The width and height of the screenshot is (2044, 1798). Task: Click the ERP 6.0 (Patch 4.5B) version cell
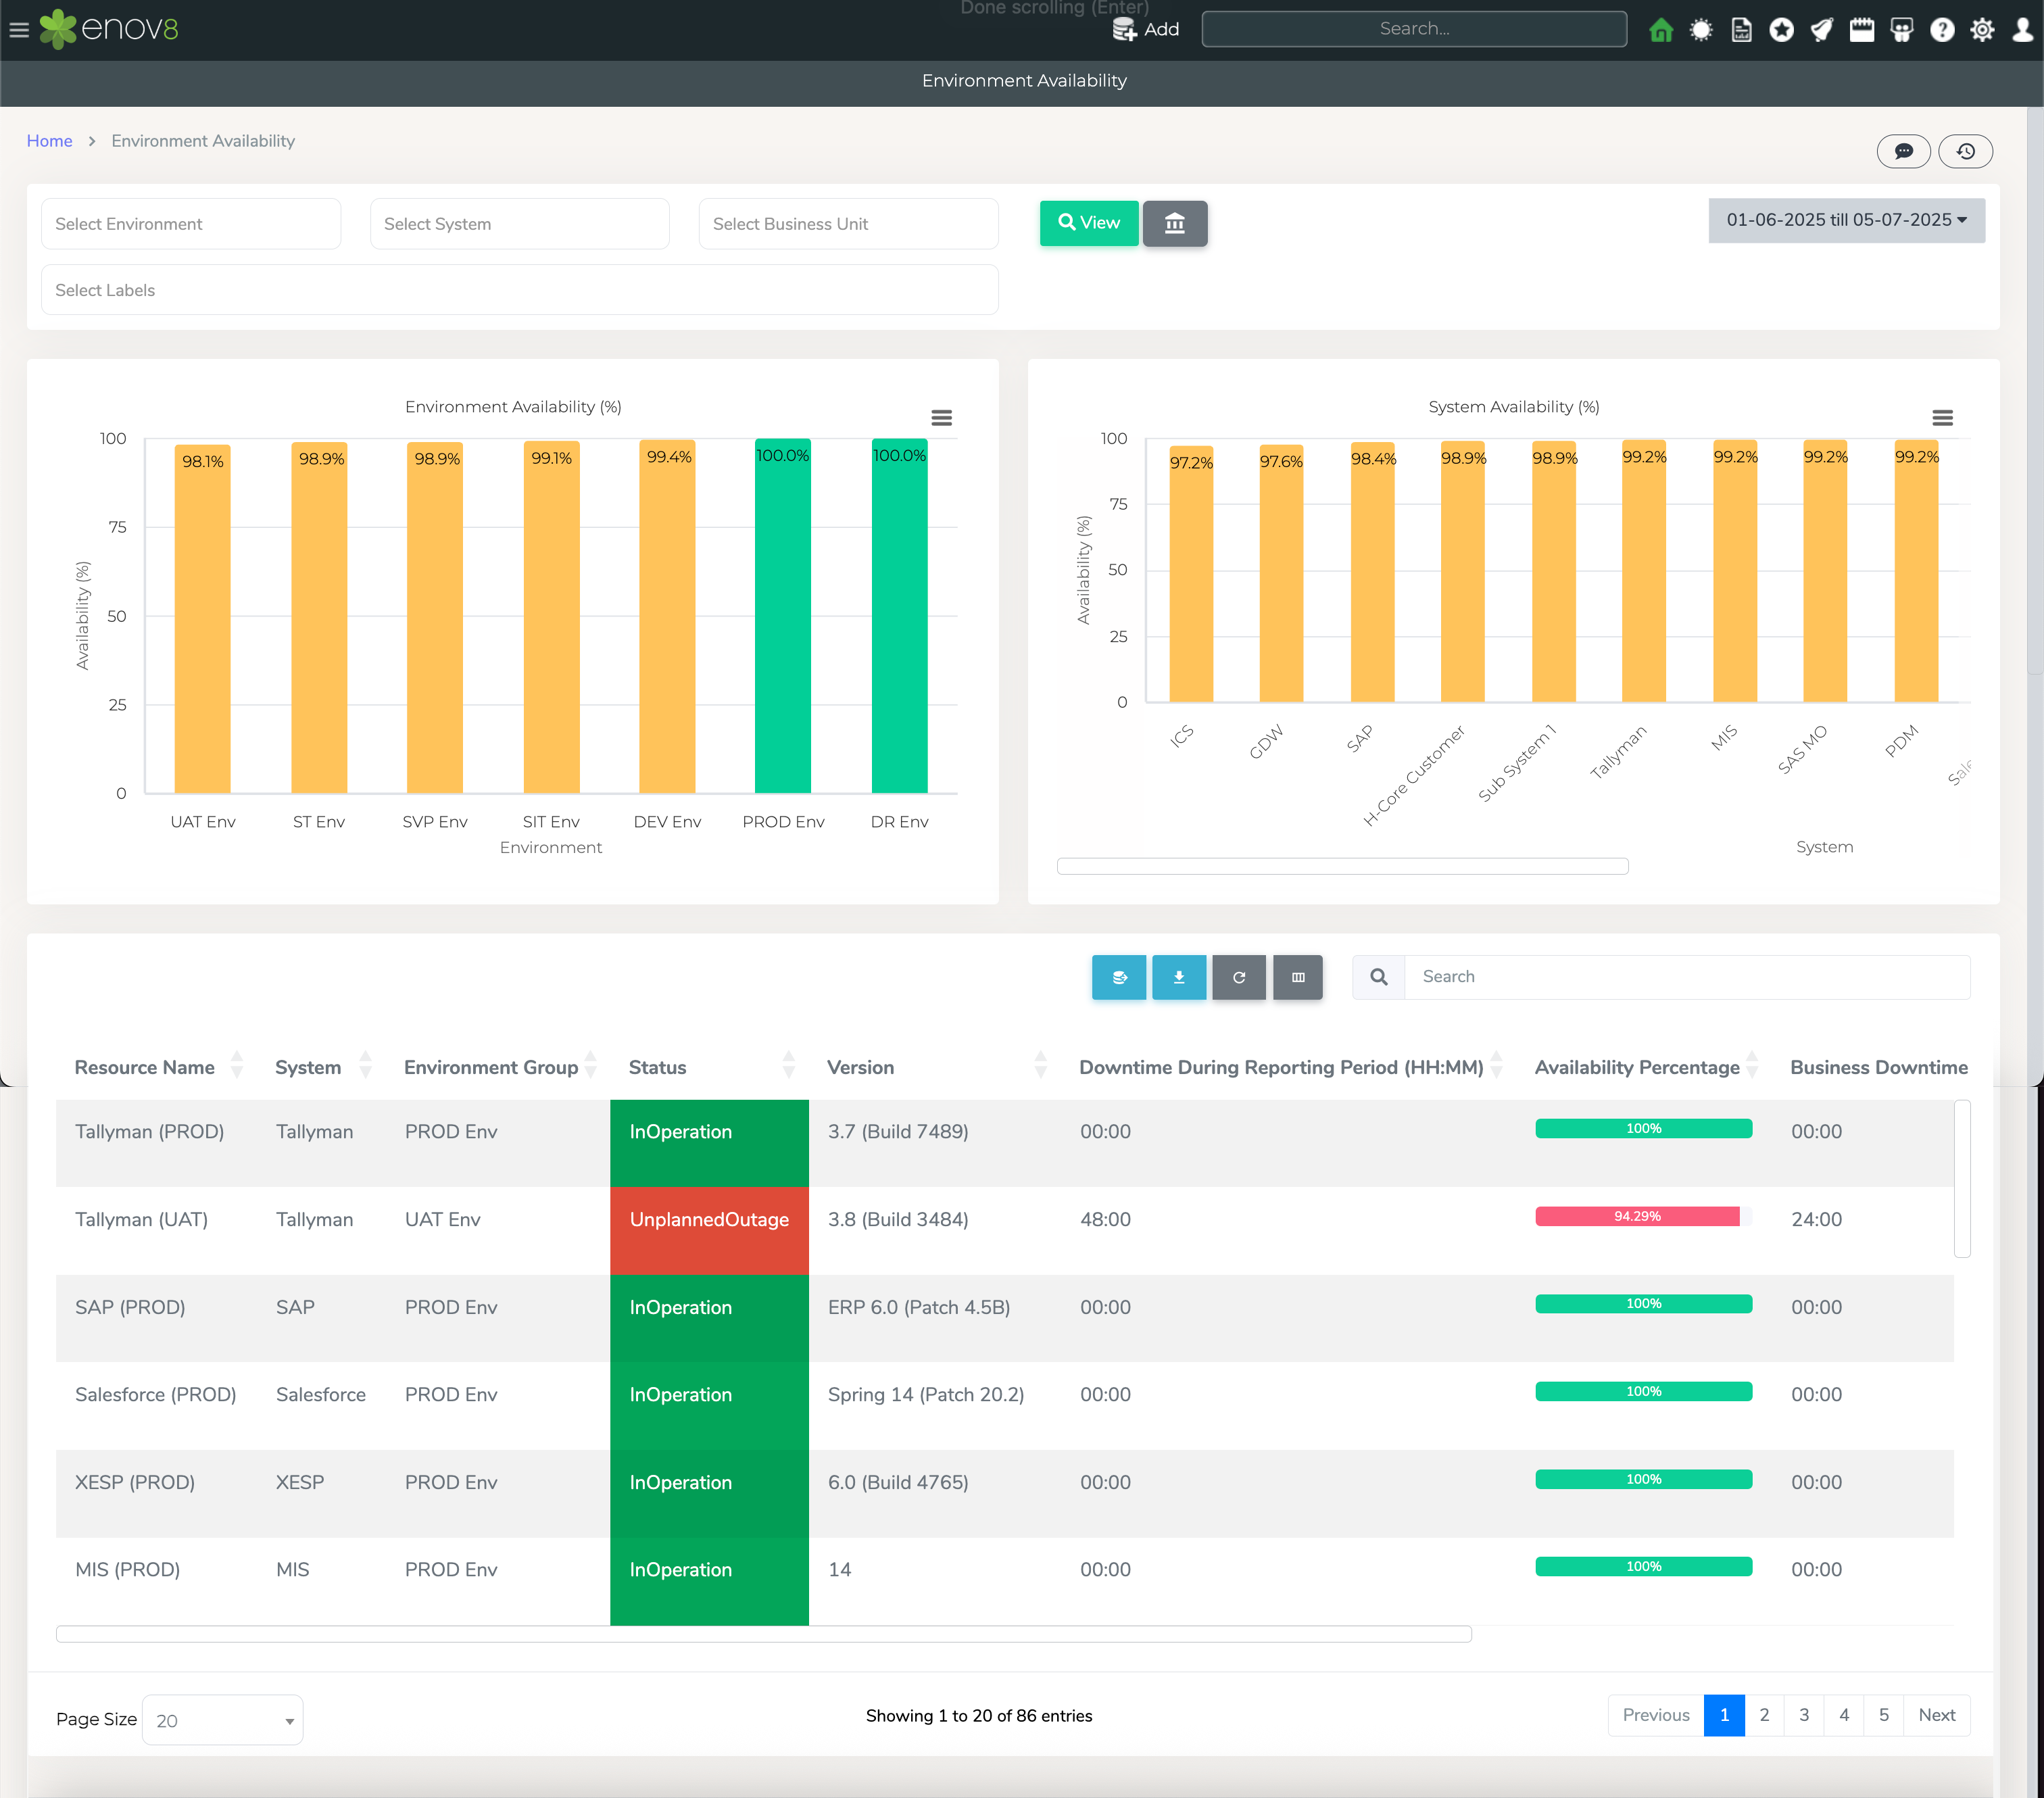919,1307
